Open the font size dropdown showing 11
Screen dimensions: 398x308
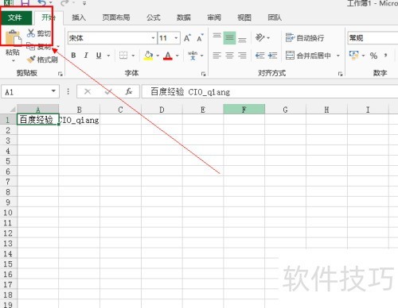[x=176, y=38]
